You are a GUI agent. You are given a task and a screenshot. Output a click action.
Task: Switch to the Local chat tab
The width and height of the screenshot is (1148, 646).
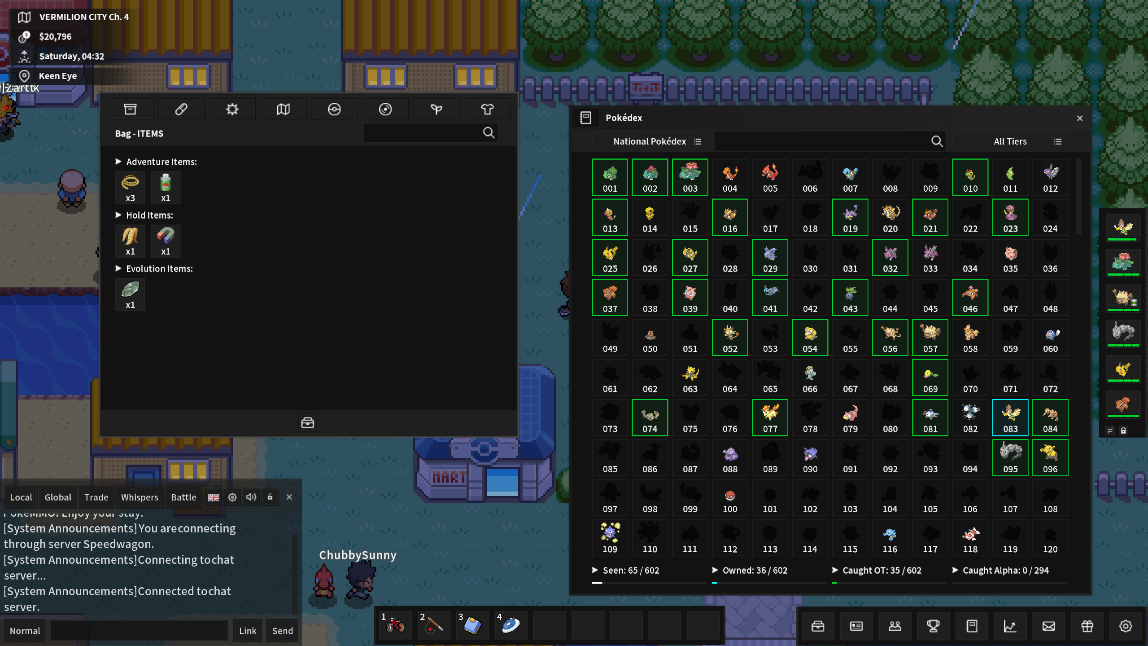[21, 497]
